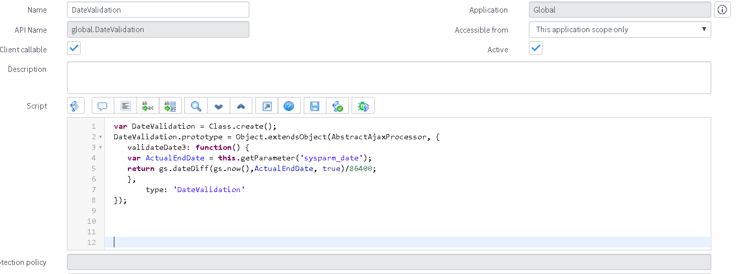Screen dimensions: 747x274
Task: Click the replace icon in script toolbar
Action: [148, 106]
